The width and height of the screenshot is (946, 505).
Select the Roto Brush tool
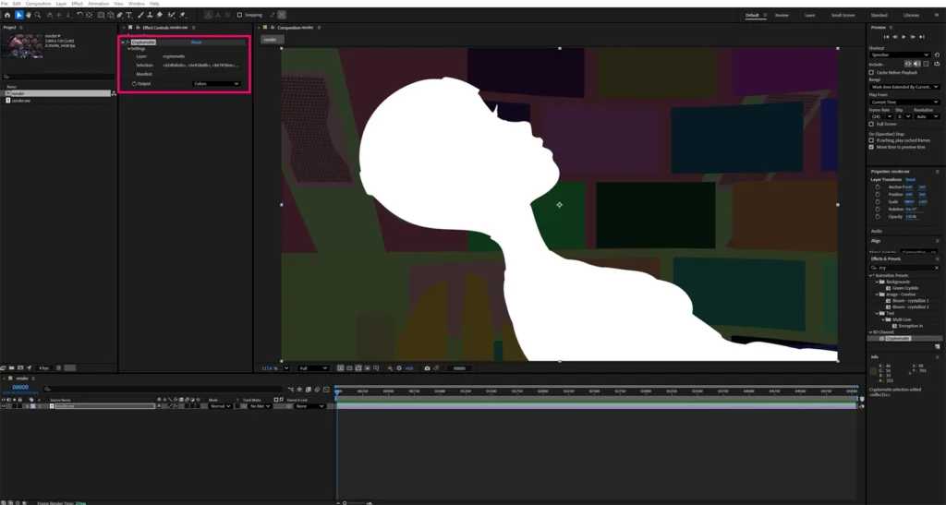[171, 15]
